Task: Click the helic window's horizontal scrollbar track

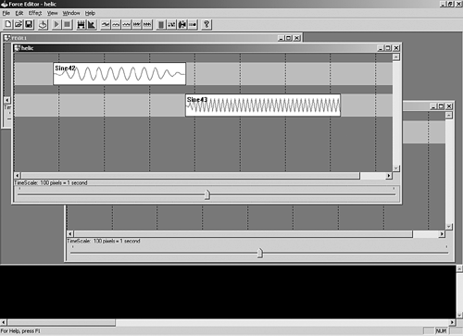Action: [x=373, y=176]
